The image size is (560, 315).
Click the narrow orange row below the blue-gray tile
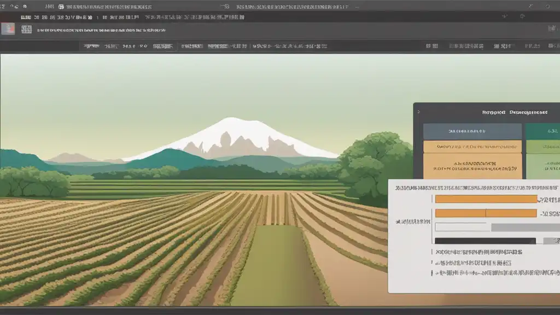pyautogui.click(x=472, y=147)
